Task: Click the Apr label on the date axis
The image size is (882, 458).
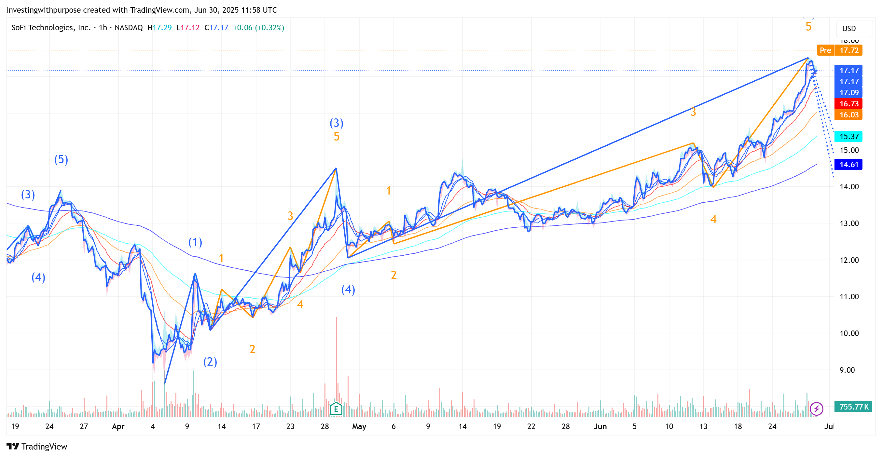Action: pos(118,426)
